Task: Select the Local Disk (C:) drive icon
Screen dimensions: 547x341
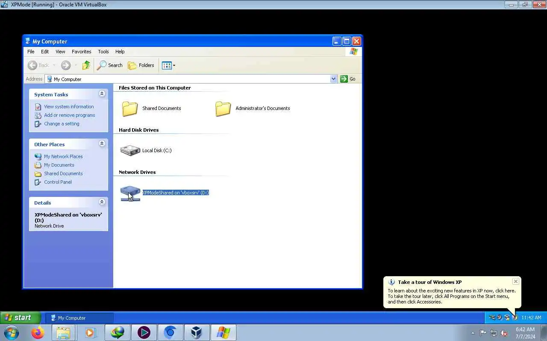Action: [130, 150]
